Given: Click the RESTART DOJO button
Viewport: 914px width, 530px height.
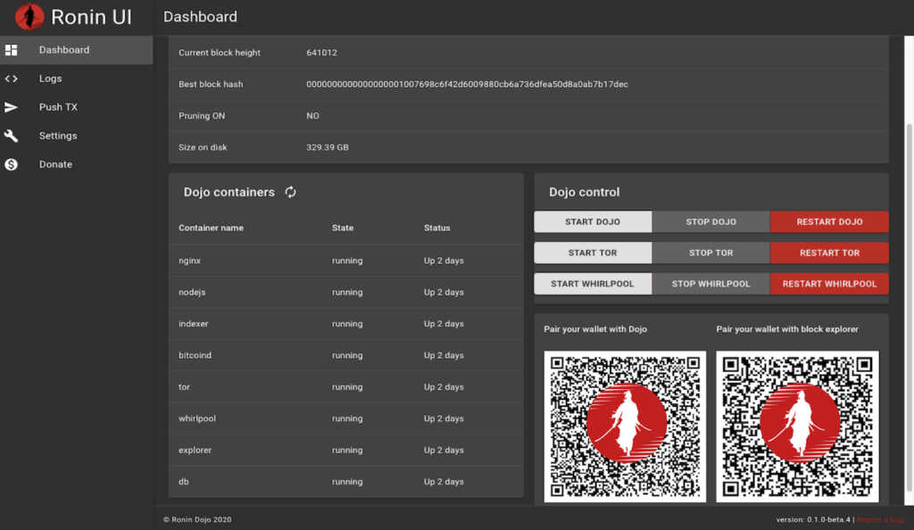Looking at the screenshot, I should point(829,222).
